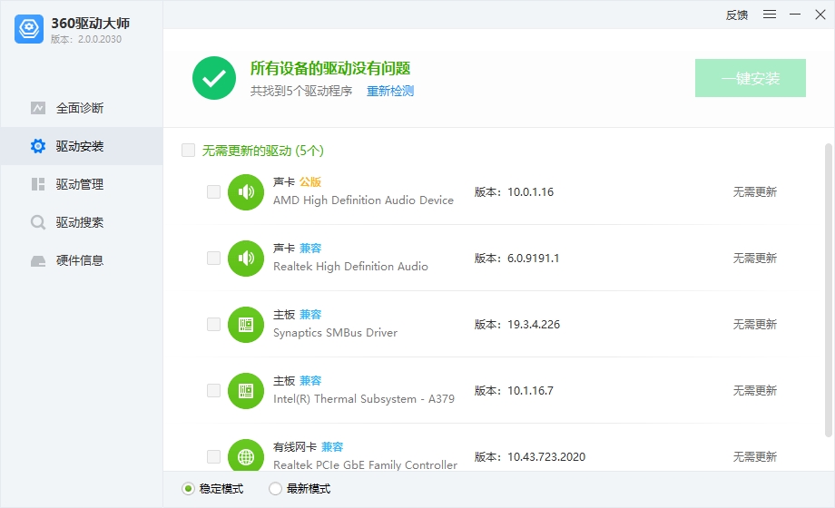Open the 全面诊断 sidebar tab
Screen dimensions: 835x508
pos(82,108)
